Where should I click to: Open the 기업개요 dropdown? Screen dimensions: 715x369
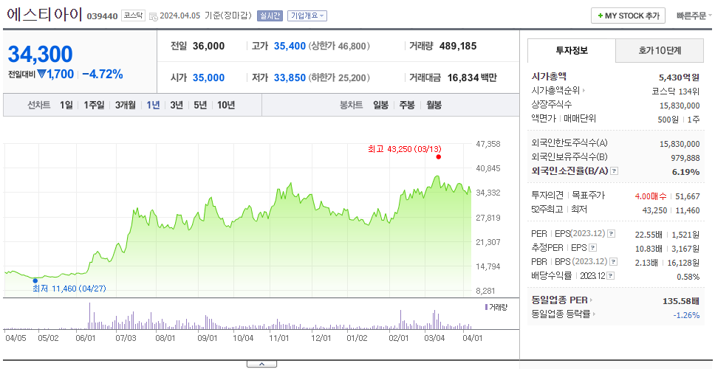coord(307,16)
